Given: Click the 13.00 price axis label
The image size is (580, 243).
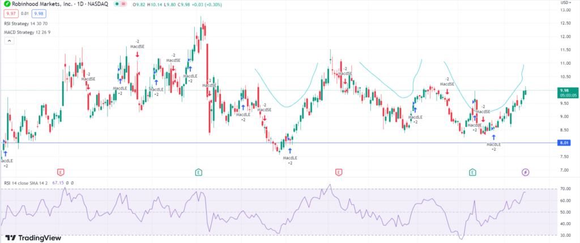Looking at the screenshot, I should 566,10.
